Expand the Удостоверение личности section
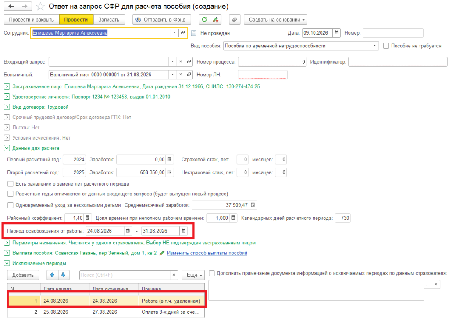 tap(7, 97)
